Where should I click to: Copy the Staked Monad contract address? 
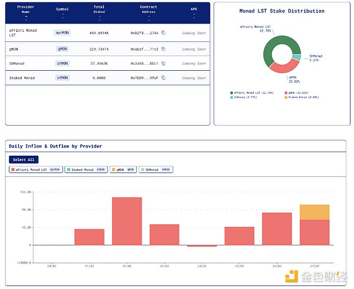(x=163, y=78)
